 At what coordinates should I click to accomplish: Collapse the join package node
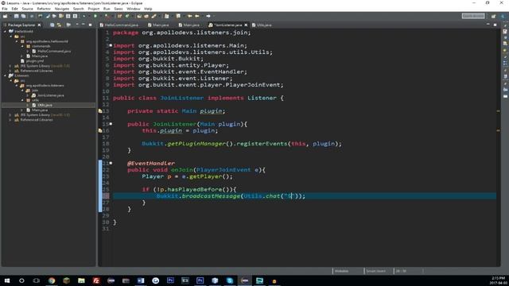tap(22, 91)
